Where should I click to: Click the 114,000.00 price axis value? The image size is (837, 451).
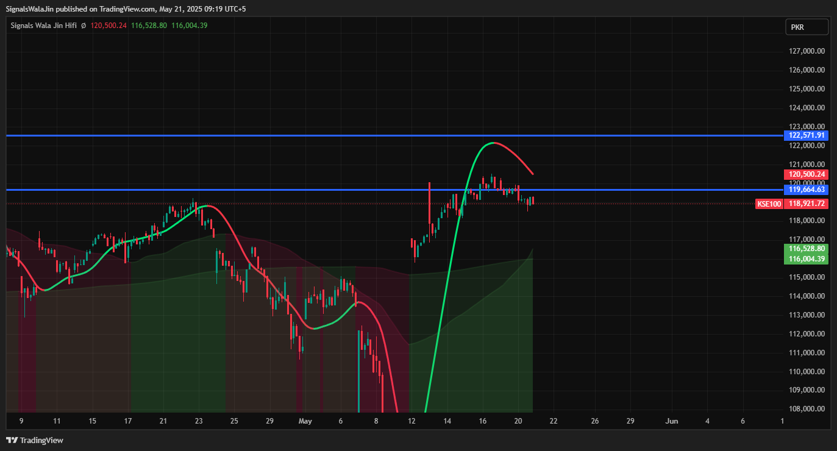click(807, 296)
